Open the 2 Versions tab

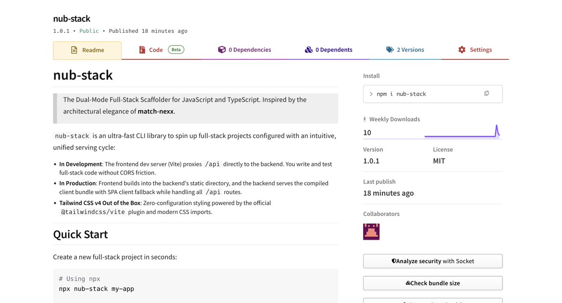tap(405, 50)
